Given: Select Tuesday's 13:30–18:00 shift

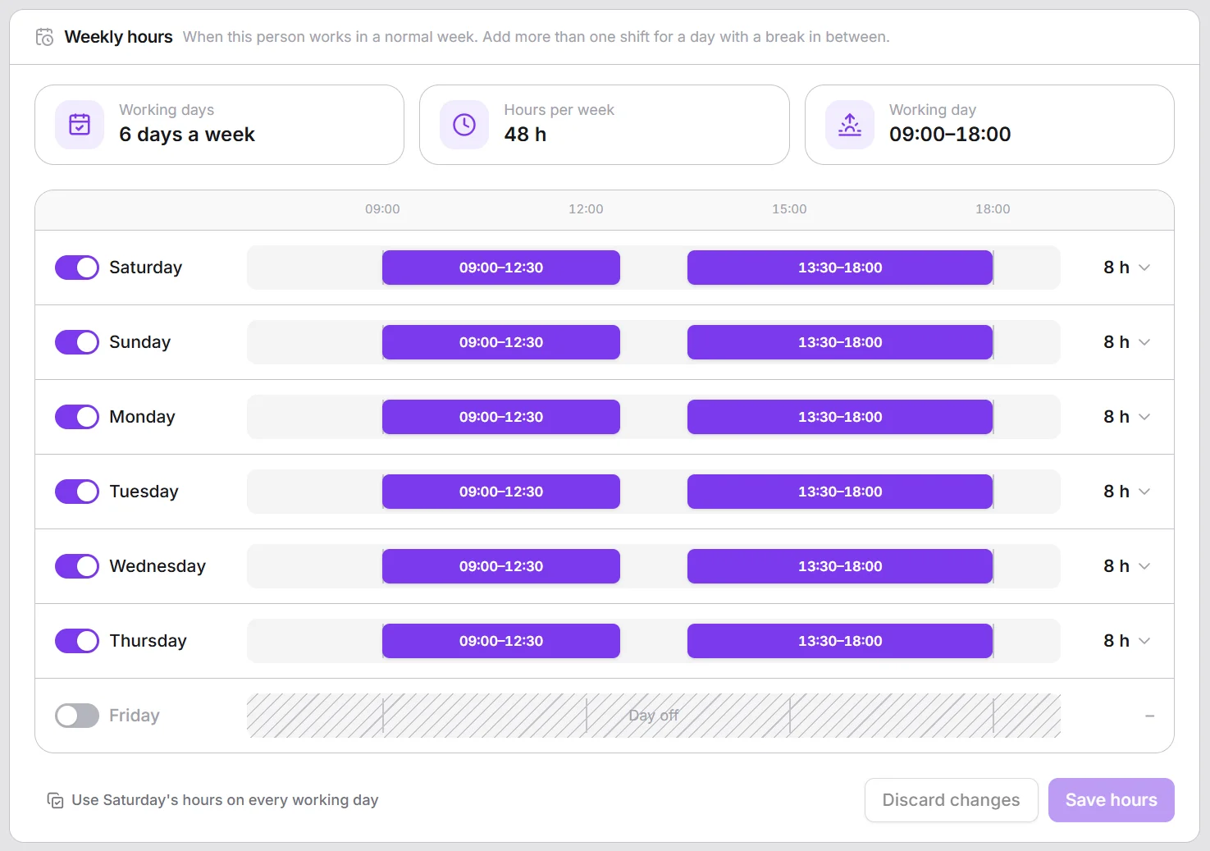Looking at the screenshot, I should click(840, 492).
